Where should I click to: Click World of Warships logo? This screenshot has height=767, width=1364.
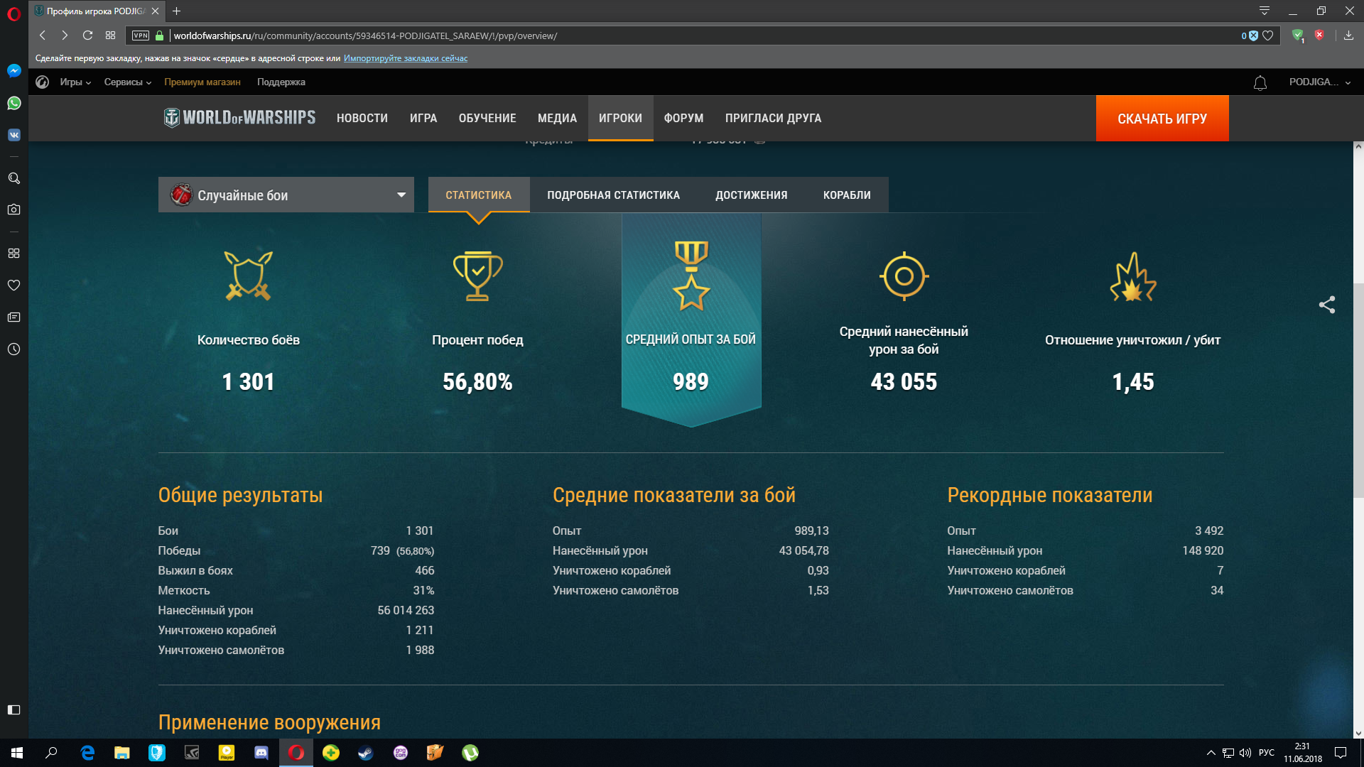click(x=239, y=118)
